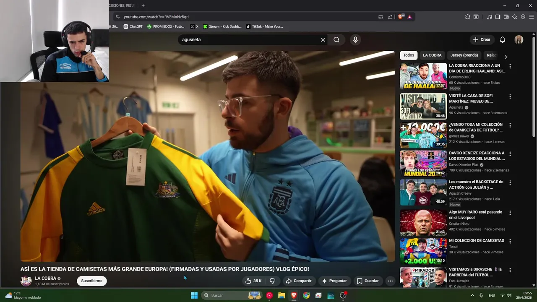Image resolution: width=537 pixels, height=302 pixels.
Task: Open the LA COBRA channel name link
Action: tap(45, 279)
